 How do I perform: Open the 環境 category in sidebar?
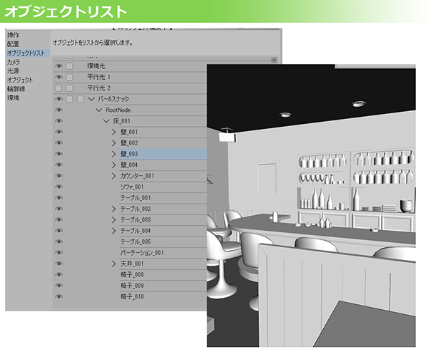pos(13,98)
